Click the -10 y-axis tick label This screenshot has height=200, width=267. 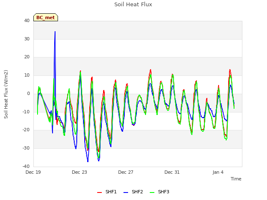point(26,112)
